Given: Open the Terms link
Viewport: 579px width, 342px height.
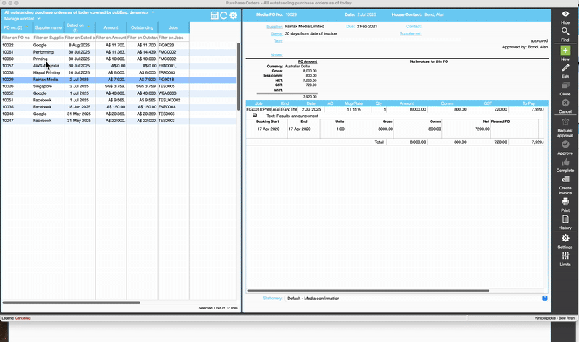Looking at the screenshot, I should [x=276, y=33].
